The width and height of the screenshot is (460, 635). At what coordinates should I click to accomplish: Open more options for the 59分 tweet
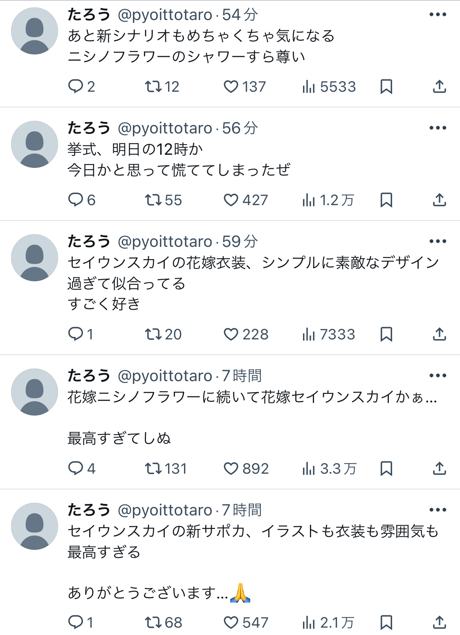(x=438, y=242)
